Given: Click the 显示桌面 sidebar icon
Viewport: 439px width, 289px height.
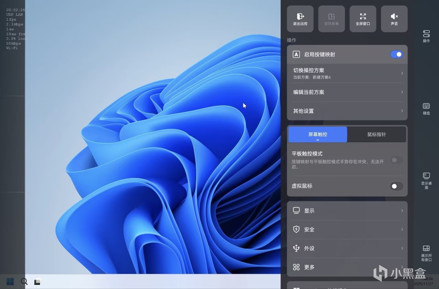Looking at the screenshot, I should (426, 181).
